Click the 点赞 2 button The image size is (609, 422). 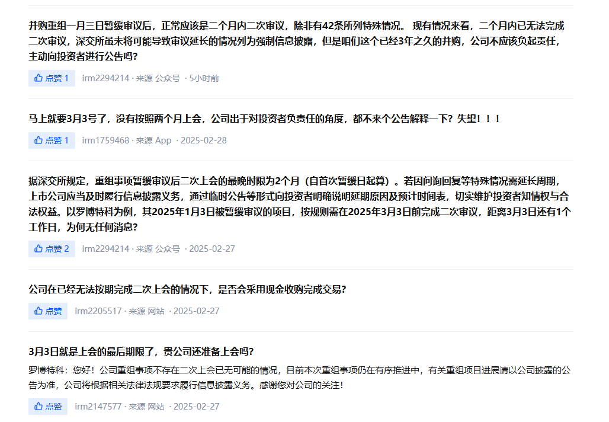click(51, 249)
